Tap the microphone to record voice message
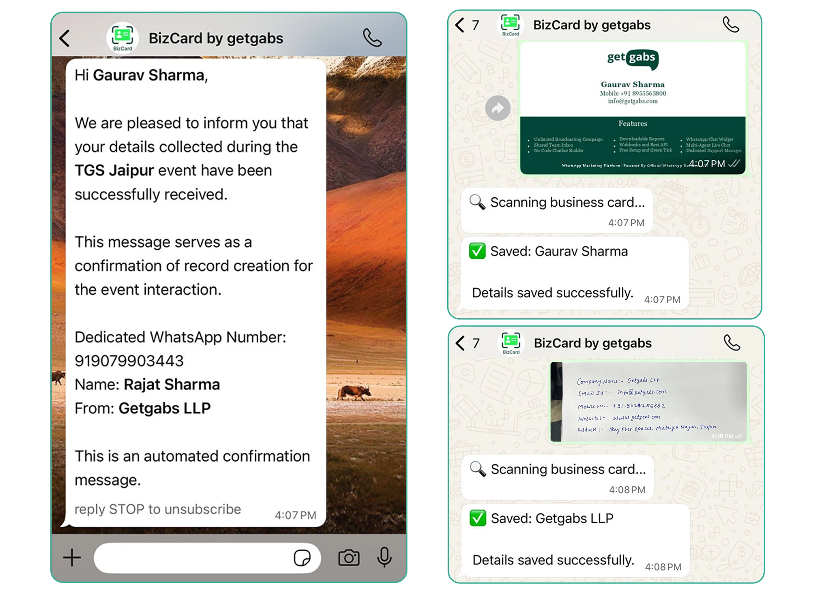The height and width of the screenshot is (594, 814). tap(384, 558)
